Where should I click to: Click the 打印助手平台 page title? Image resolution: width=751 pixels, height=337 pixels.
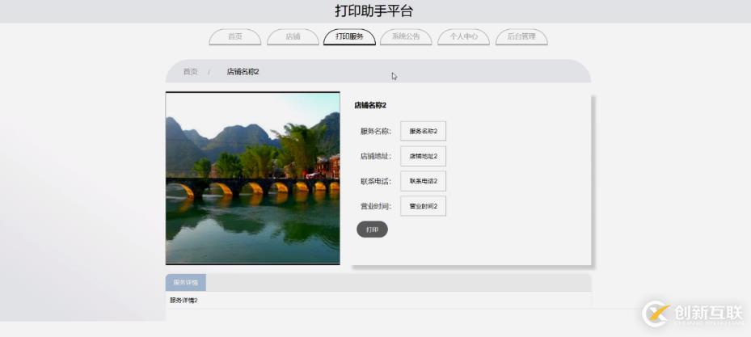coord(373,11)
